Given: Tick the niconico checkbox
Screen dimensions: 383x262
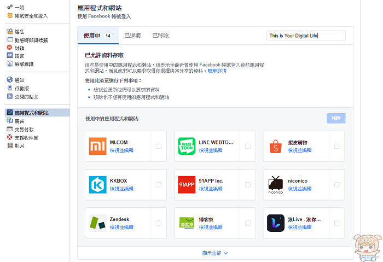Looking at the screenshot, I should [x=337, y=184].
